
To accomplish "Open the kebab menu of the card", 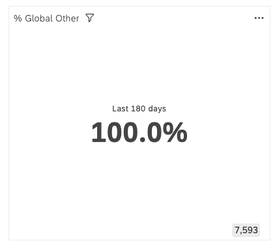I will 259,18.
